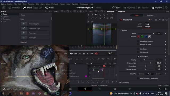Image resolution: width=170 pixels, height=96 pixels.
Task: Open the 100% zoom dropdown of the left viewer
Action: [56, 11]
